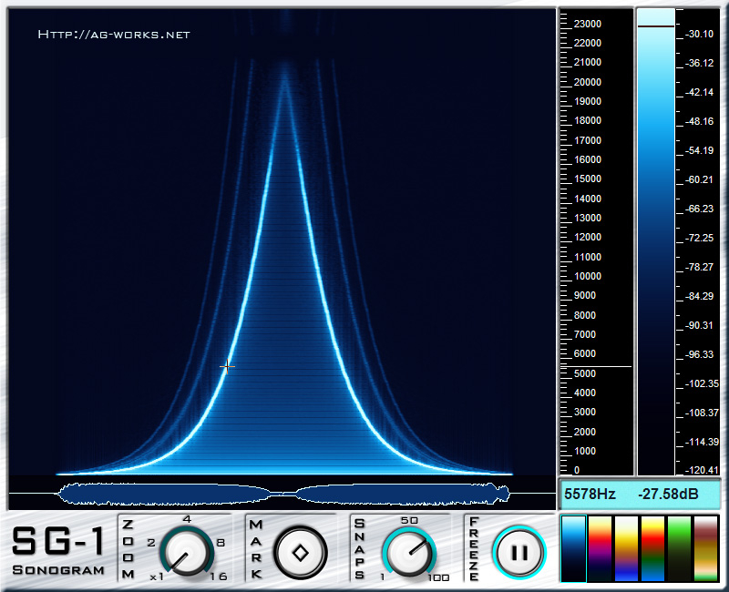Click the waveform overview strip
Image resolution: width=729 pixels, height=592 pixels.
[282, 494]
